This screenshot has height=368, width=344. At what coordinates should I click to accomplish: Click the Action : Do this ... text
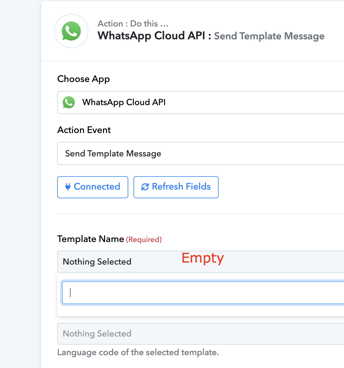click(133, 24)
